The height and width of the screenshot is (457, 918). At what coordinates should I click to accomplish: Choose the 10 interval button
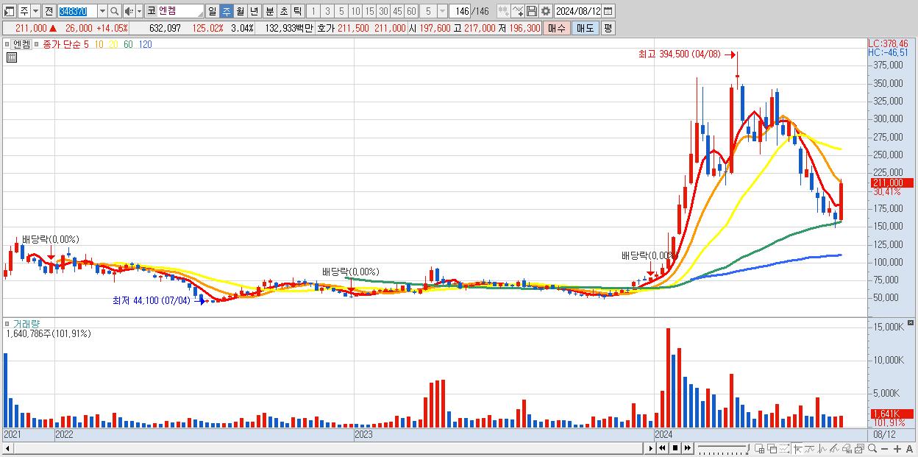click(355, 11)
